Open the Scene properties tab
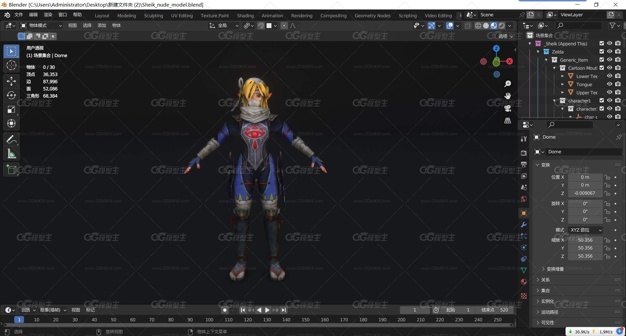This screenshot has height=336, width=626. pyautogui.click(x=524, y=187)
